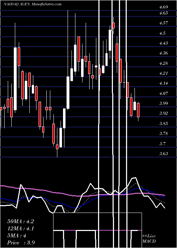
Task: Click the last red candlestick on the right
Action: [x=138, y=110]
